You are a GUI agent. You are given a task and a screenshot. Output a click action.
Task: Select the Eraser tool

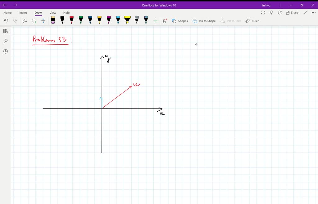tap(53, 20)
